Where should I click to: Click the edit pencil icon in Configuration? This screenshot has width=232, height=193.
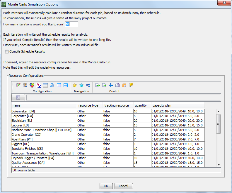pos(18,85)
